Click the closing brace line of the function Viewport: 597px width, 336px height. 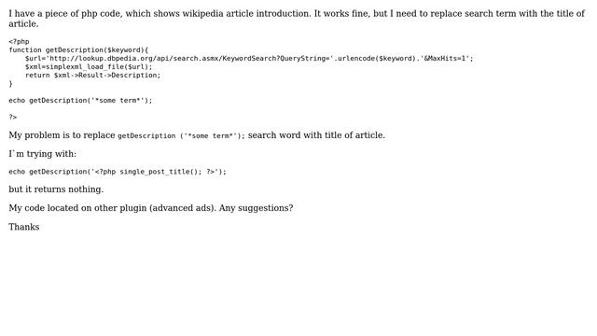tap(10, 83)
